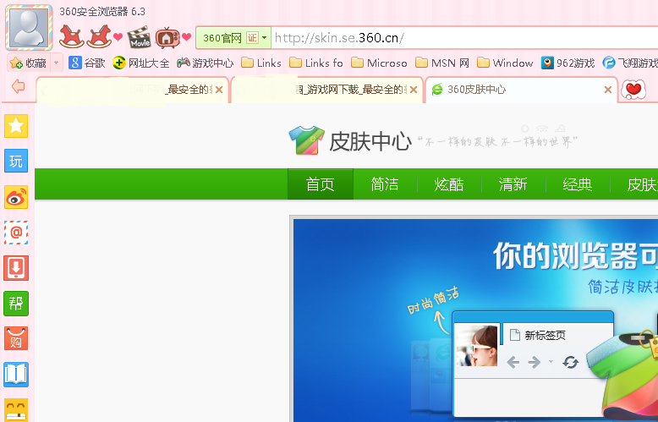Click the first rocking horse back icon
Screen dimensions: 658x422
point(71,36)
